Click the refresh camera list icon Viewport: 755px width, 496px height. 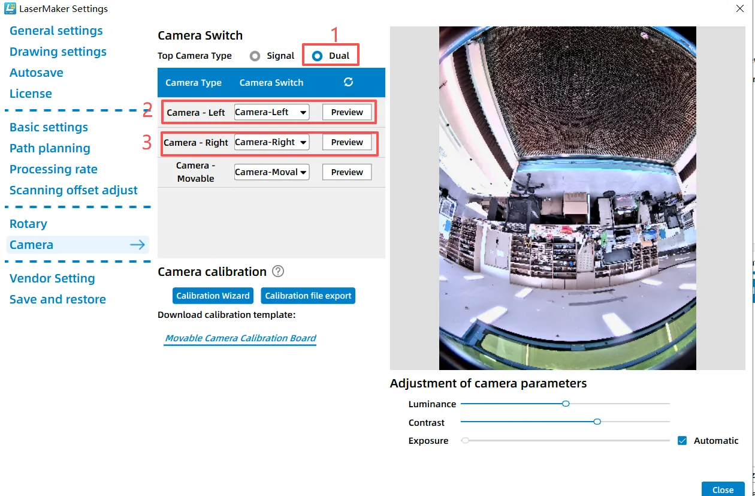tap(348, 82)
